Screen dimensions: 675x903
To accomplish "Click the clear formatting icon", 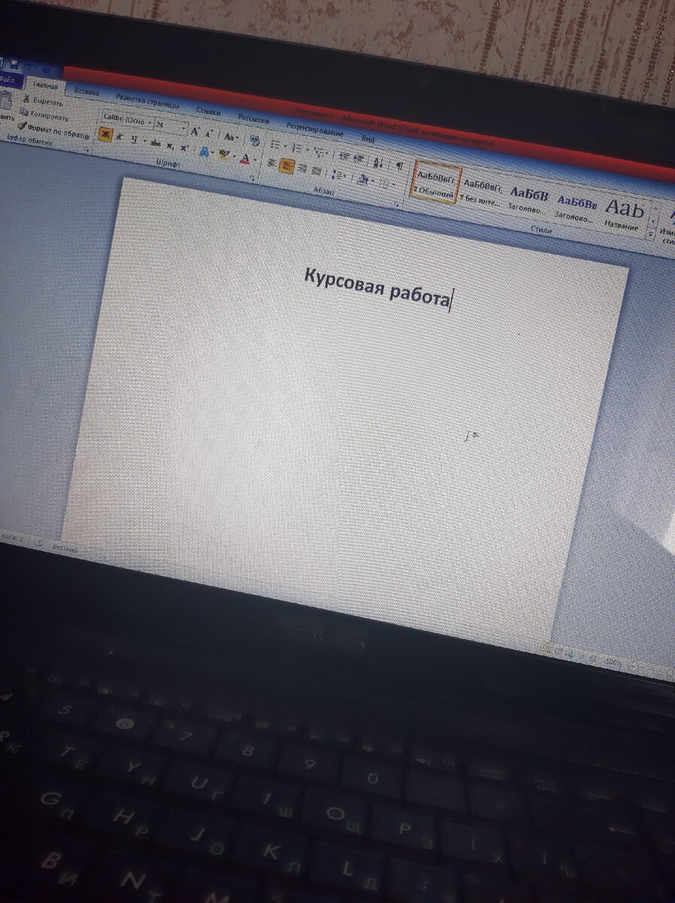I will point(254,141).
